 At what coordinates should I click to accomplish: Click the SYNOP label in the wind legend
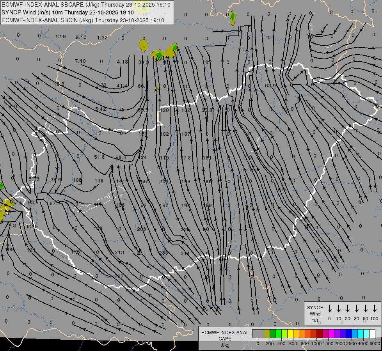pyautogui.click(x=315, y=307)
